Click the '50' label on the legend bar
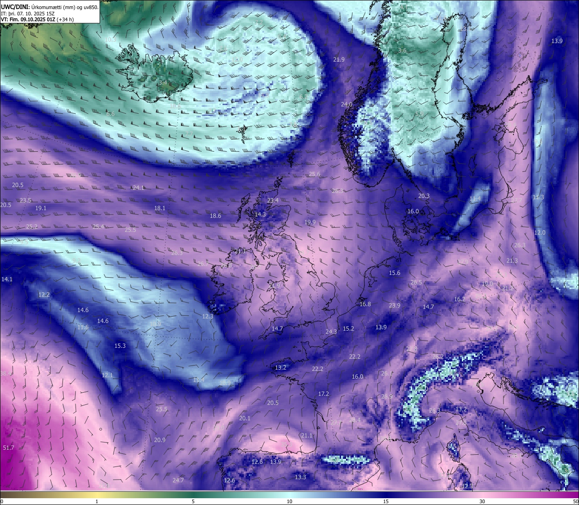The height and width of the screenshot is (505, 579). click(x=575, y=501)
